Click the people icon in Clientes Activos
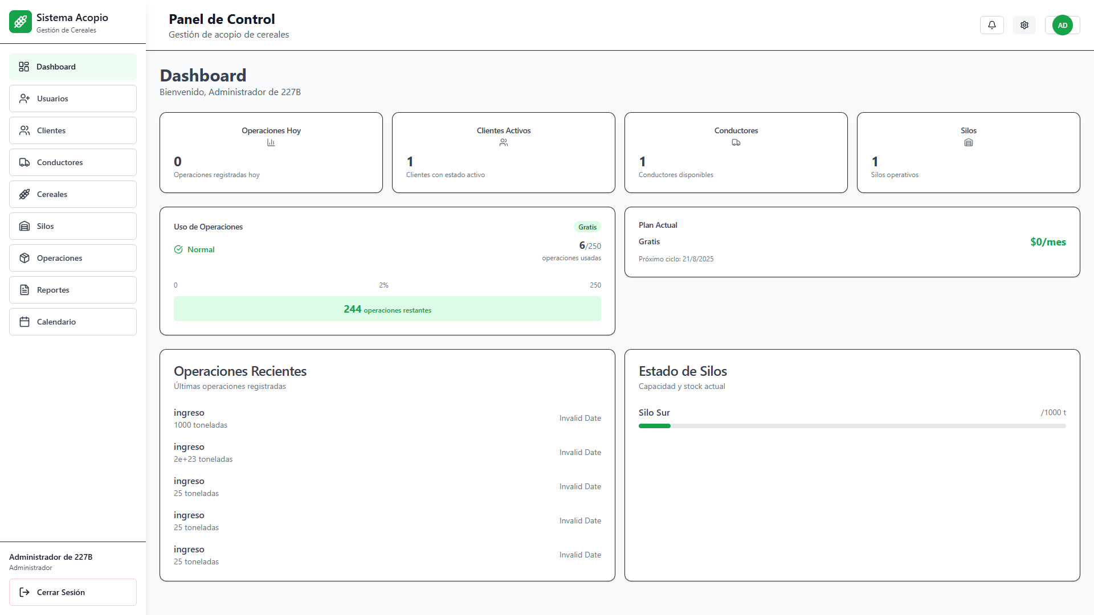The height and width of the screenshot is (615, 1094). [x=504, y=143]
